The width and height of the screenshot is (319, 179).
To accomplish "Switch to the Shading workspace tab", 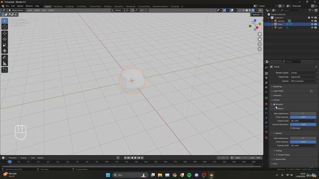I will coord(108,6).
